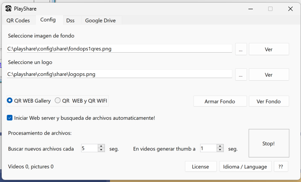Close the PlayShare window
The width and height of the screenshot is (301, 182).
290,9
